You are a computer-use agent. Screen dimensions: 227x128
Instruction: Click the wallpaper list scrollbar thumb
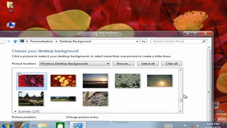(x=180, y=100)
